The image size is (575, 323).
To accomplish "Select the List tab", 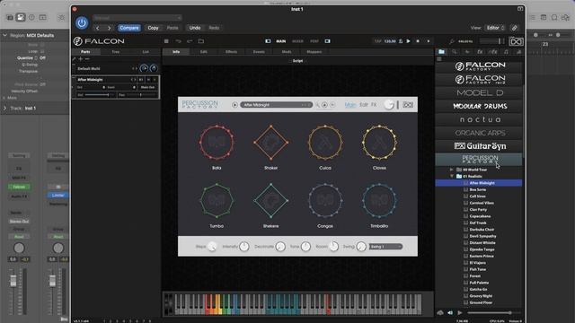I will pyautogui.click(x=146, y=52).
